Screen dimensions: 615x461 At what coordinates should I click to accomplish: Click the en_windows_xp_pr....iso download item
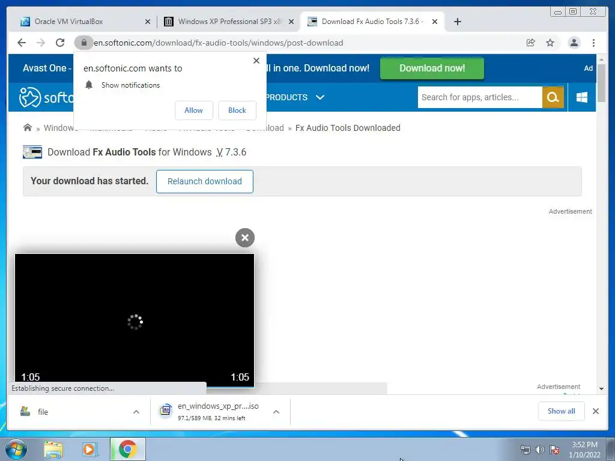(x=220, y=412)
